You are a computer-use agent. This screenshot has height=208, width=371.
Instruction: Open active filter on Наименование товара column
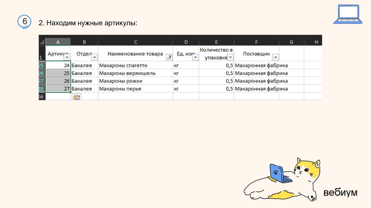[169, 57]
